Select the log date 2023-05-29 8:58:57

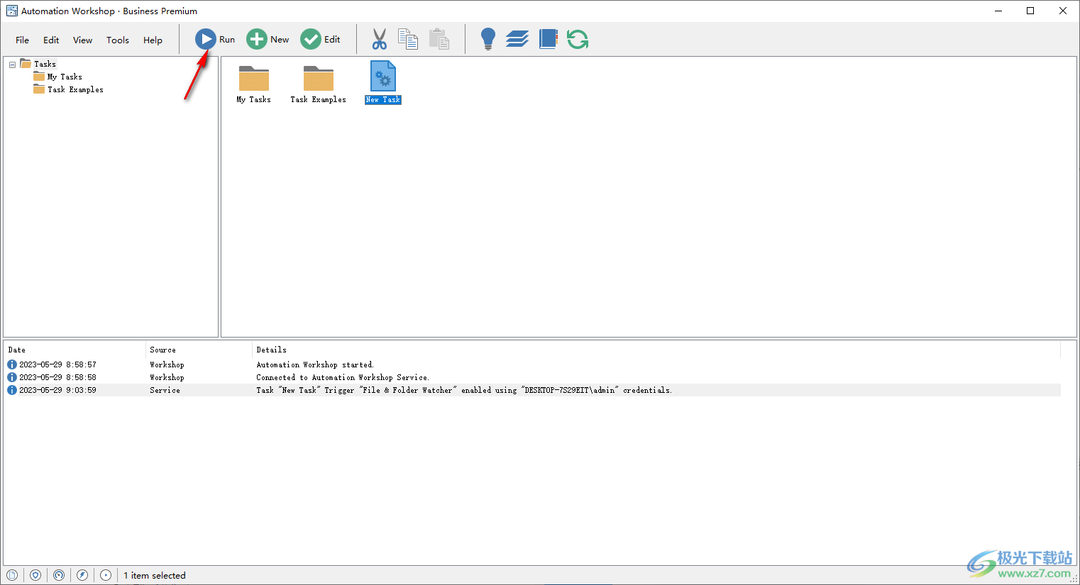pyautogui.click(x=57, y=364)
